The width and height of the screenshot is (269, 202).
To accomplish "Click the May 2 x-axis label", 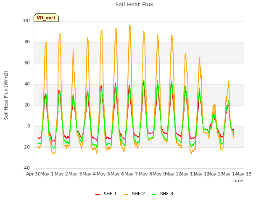I will coord(61,174).
